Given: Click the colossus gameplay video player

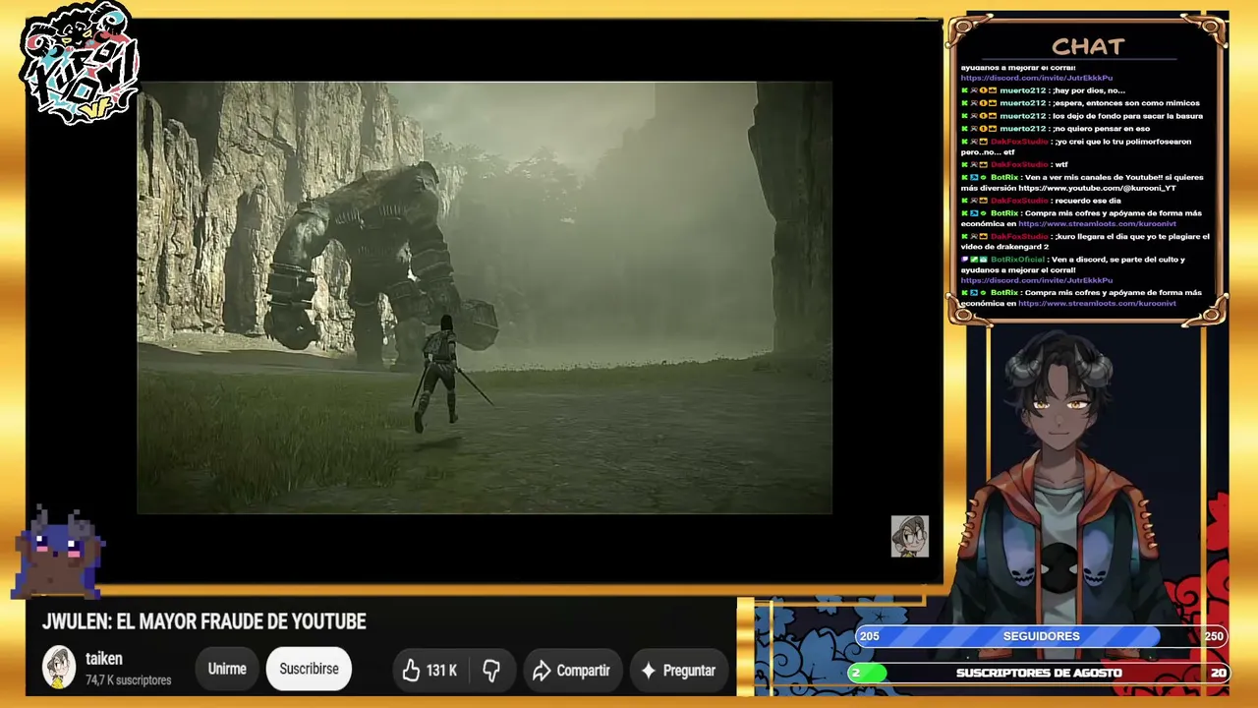Looking at the screenshot, I should 485,298.
